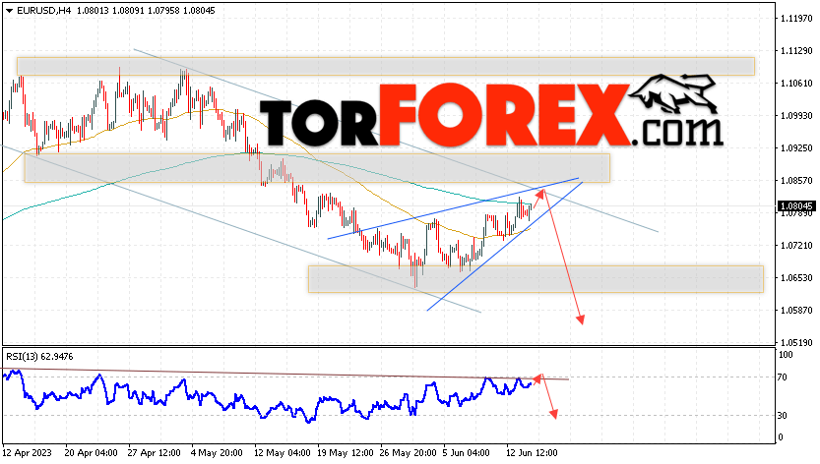
Task: Click the 1.10610 price axis label
Action: (x=796, y=84)
